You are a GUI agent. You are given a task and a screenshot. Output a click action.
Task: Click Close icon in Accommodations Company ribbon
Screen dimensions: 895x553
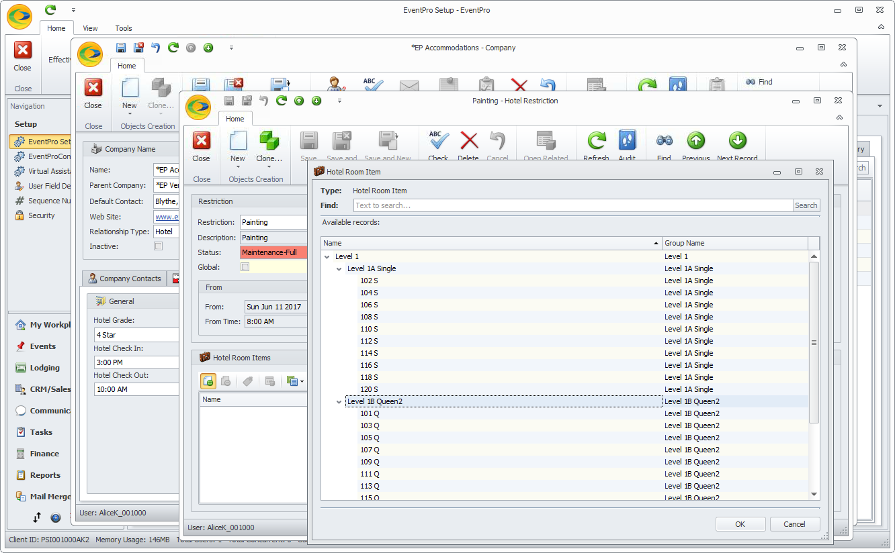pyautogui.click(x=93, y=88)
